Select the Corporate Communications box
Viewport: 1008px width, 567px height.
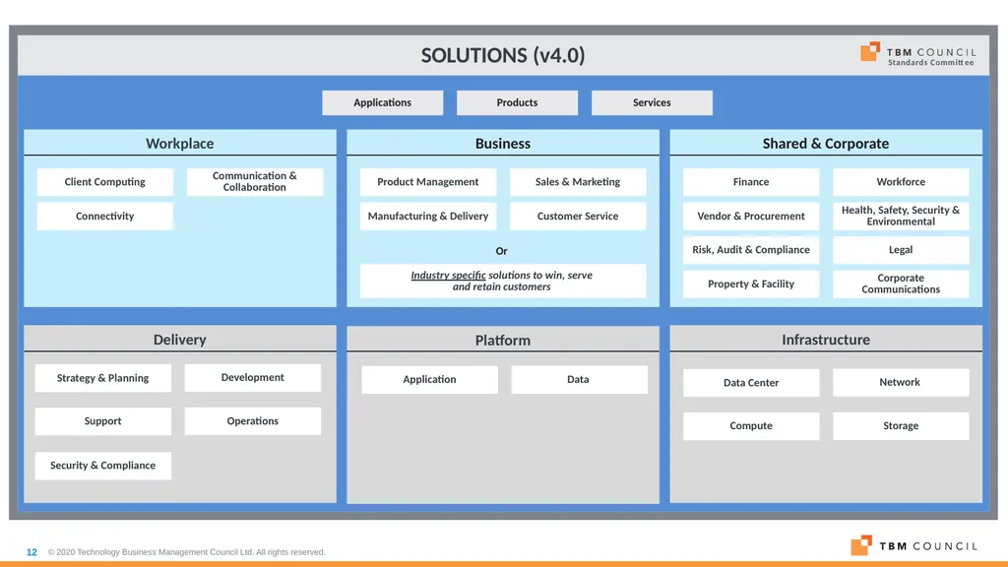tap(901, 284)
